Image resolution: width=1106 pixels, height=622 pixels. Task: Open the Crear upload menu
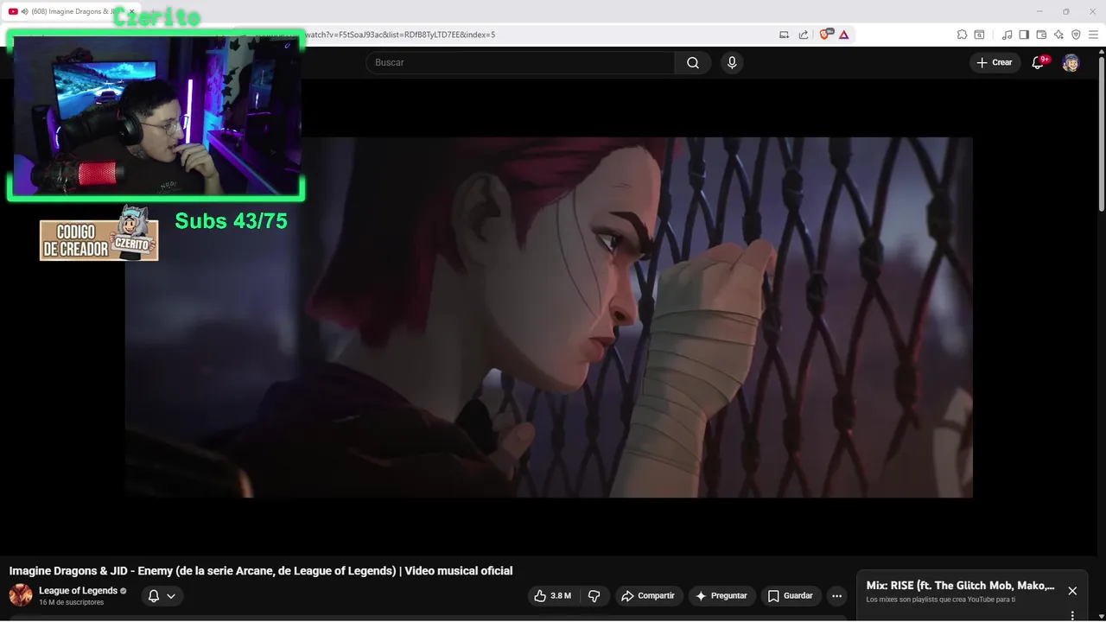point(995,62)
